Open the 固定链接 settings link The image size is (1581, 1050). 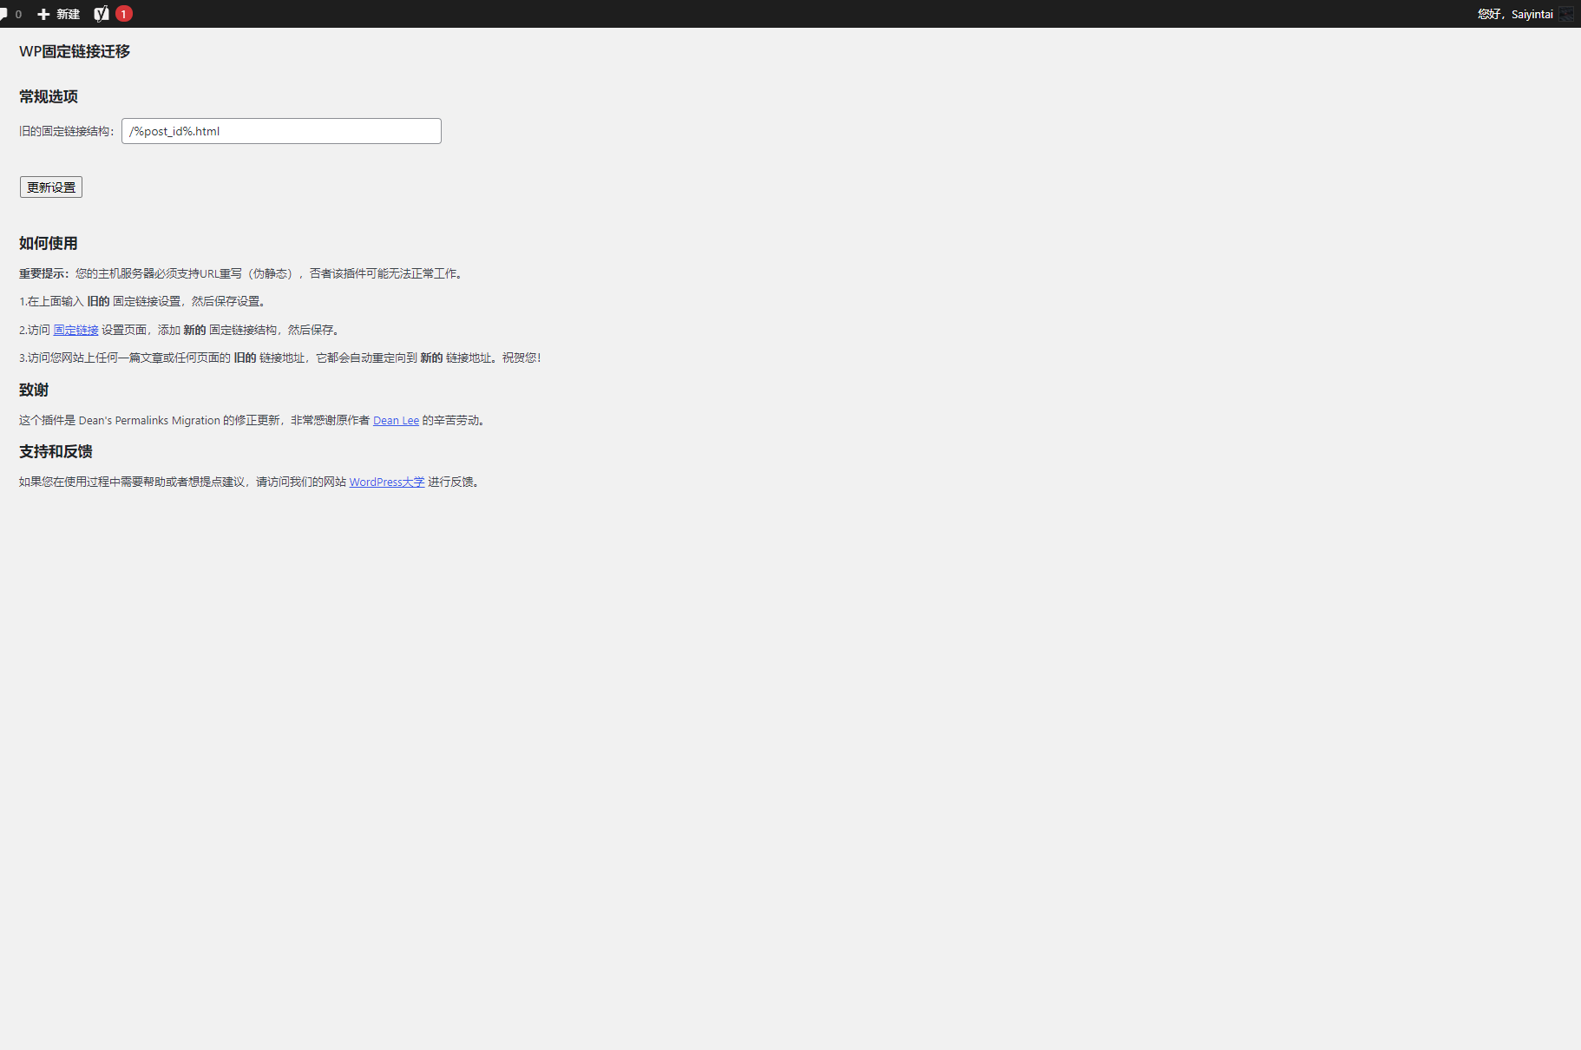click(75, 330)
